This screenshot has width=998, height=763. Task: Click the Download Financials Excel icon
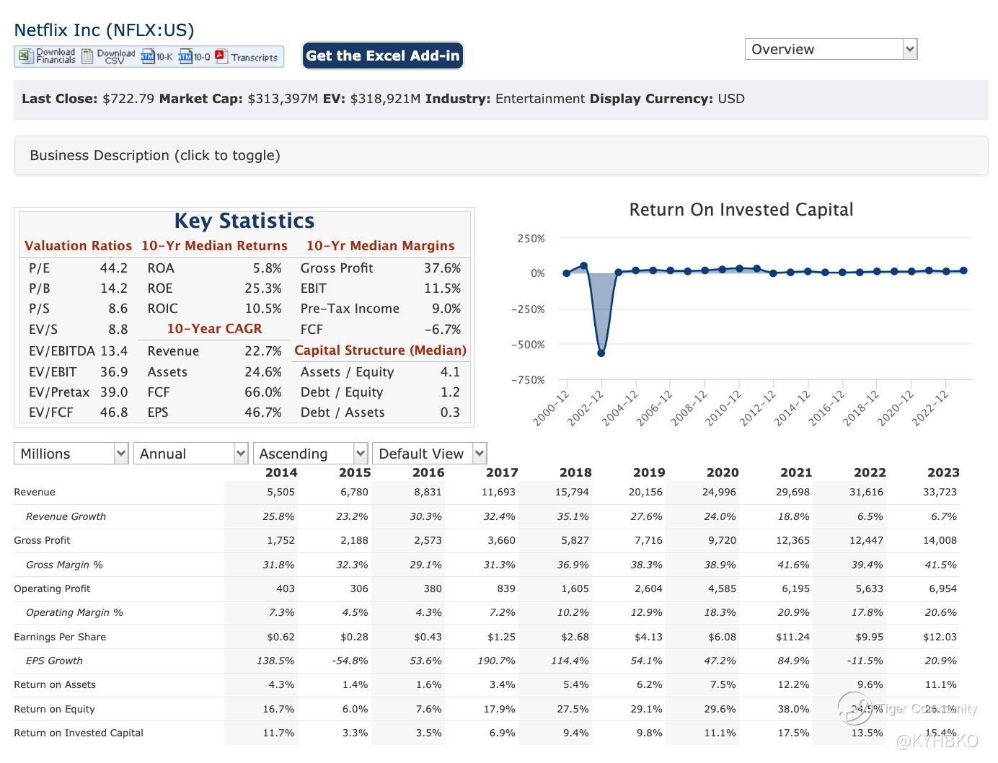(26, 56)
